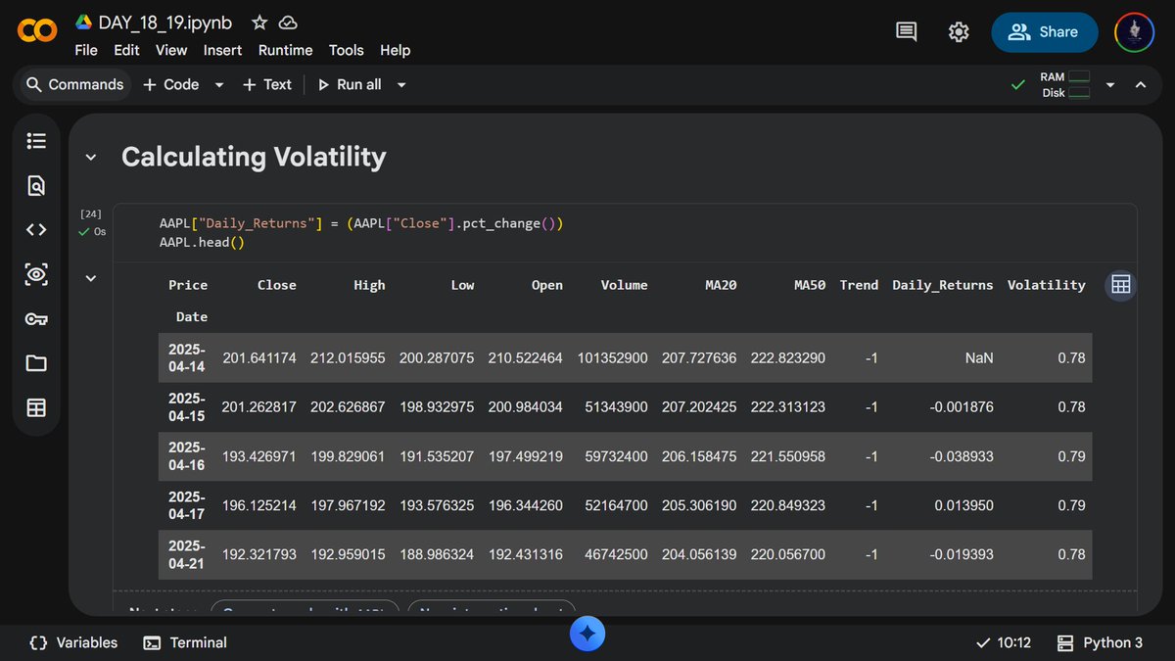Open the Help menu

point(395,50)
